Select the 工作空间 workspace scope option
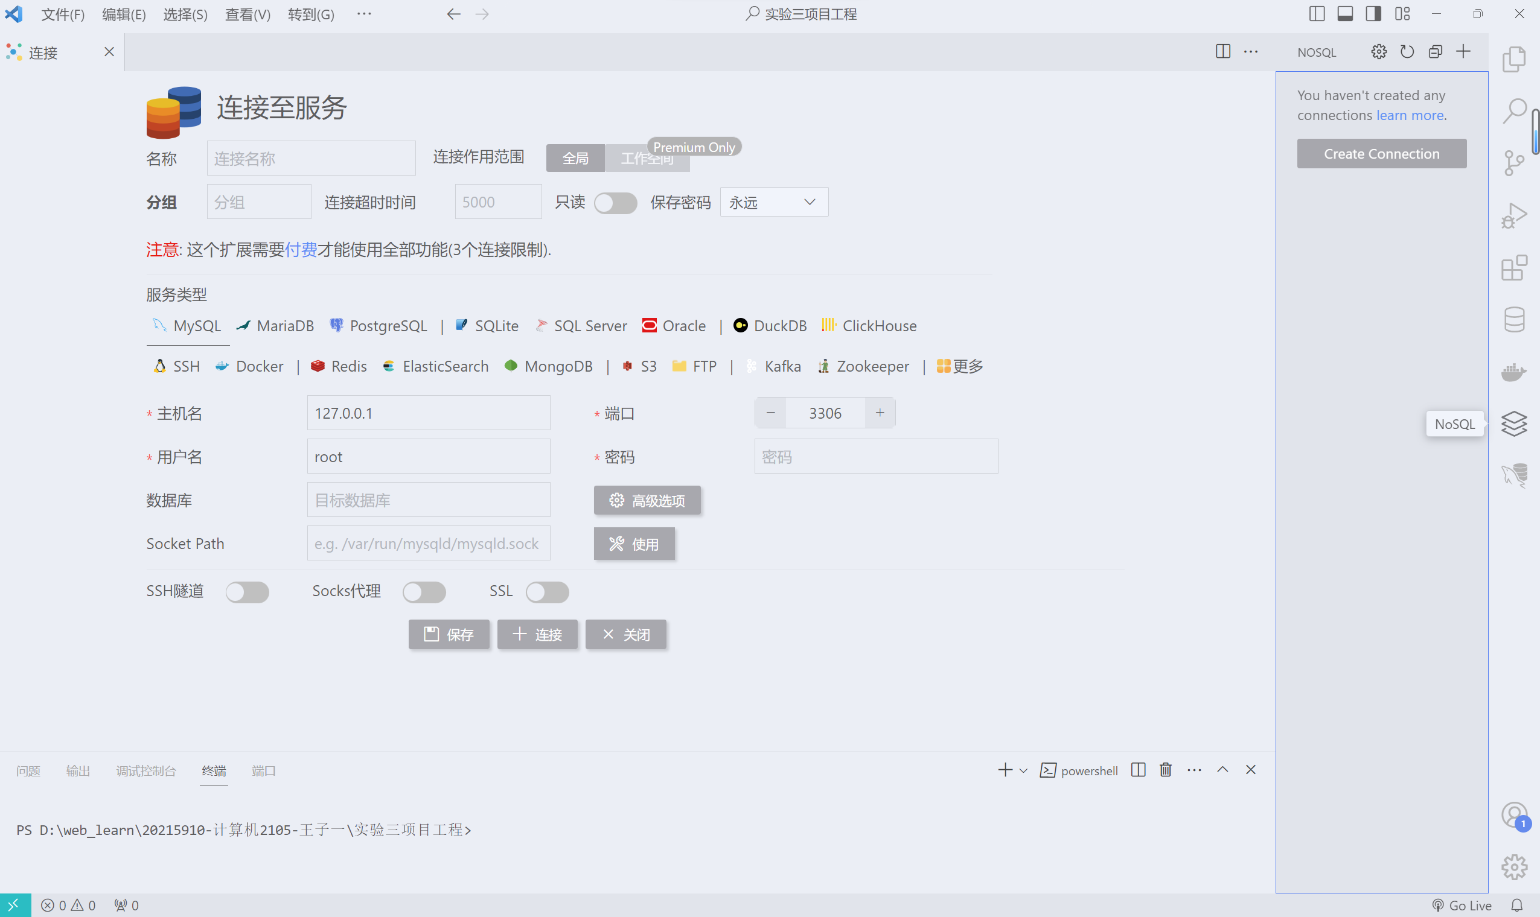 click(647, 158)
